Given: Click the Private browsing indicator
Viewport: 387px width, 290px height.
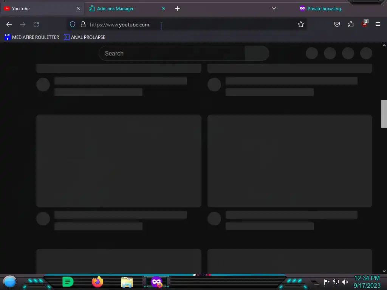Looking at the screenshot, I should point(320,9).
